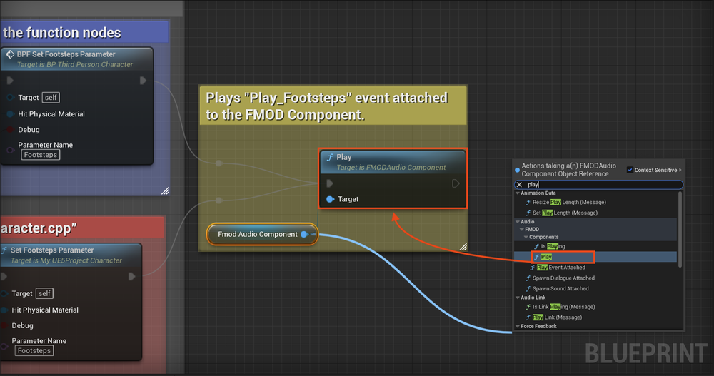The height and width of the screenshot is (376, 714).
Task: Select the Set Footsteps Parameter node header
Action: pos(70,255)
